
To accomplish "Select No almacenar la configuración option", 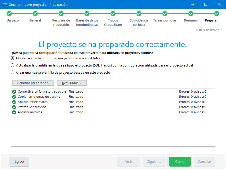I will pos(13,58).
